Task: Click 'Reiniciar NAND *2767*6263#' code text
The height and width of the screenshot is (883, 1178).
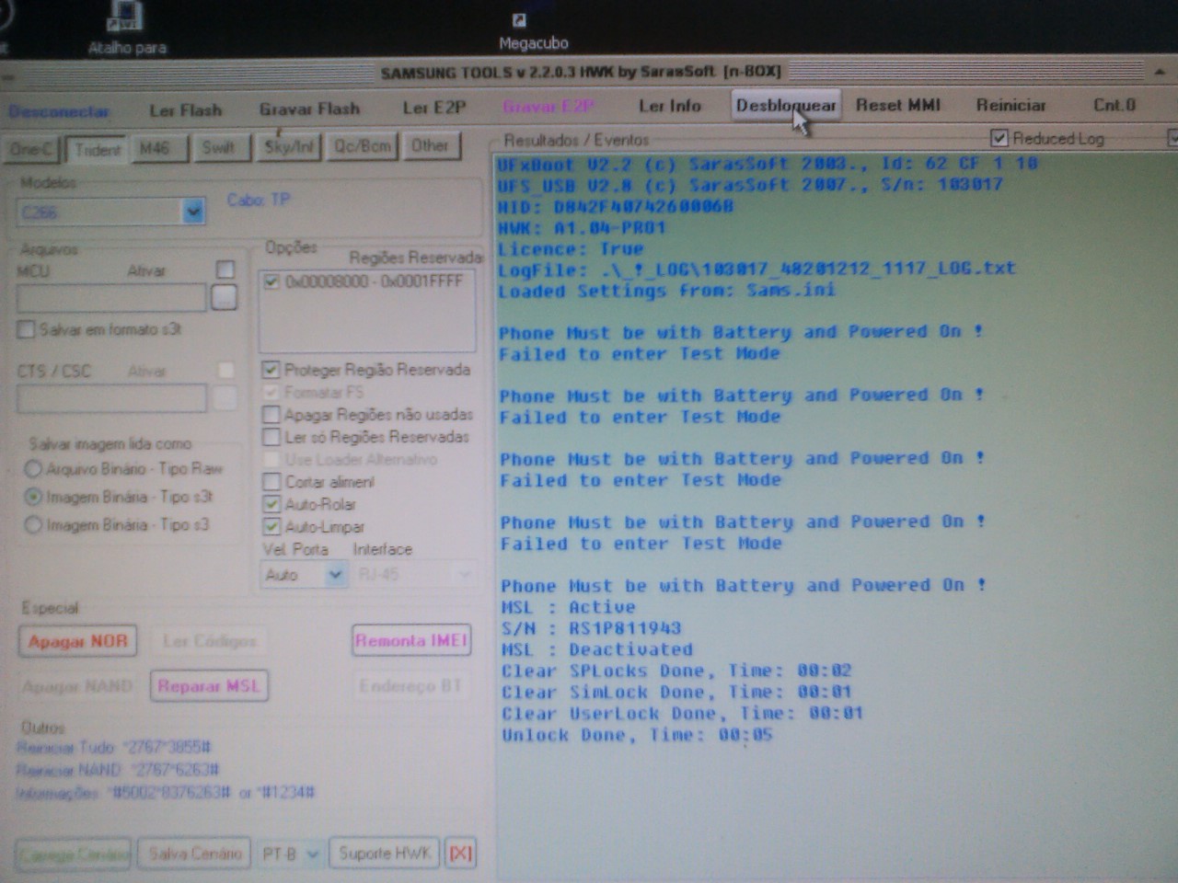Action: (118, 769)
